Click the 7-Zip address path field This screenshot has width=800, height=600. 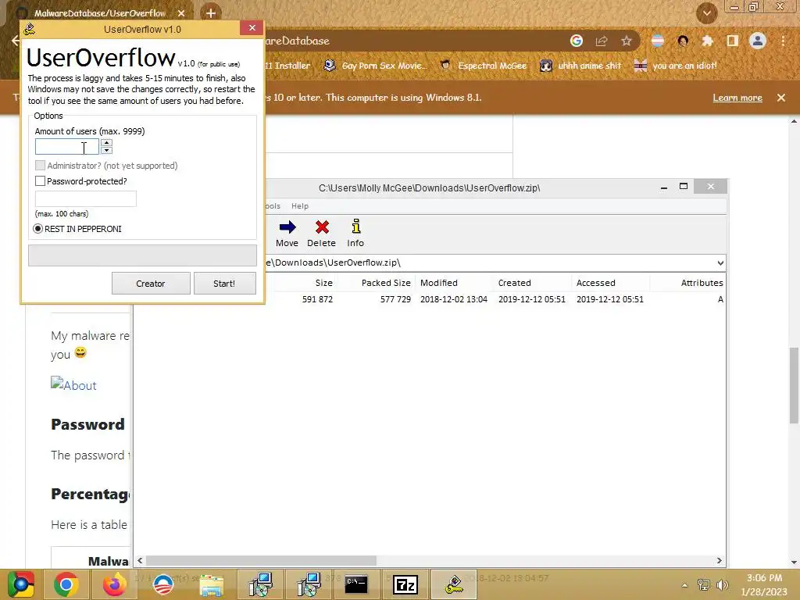[x=490, y=262]
